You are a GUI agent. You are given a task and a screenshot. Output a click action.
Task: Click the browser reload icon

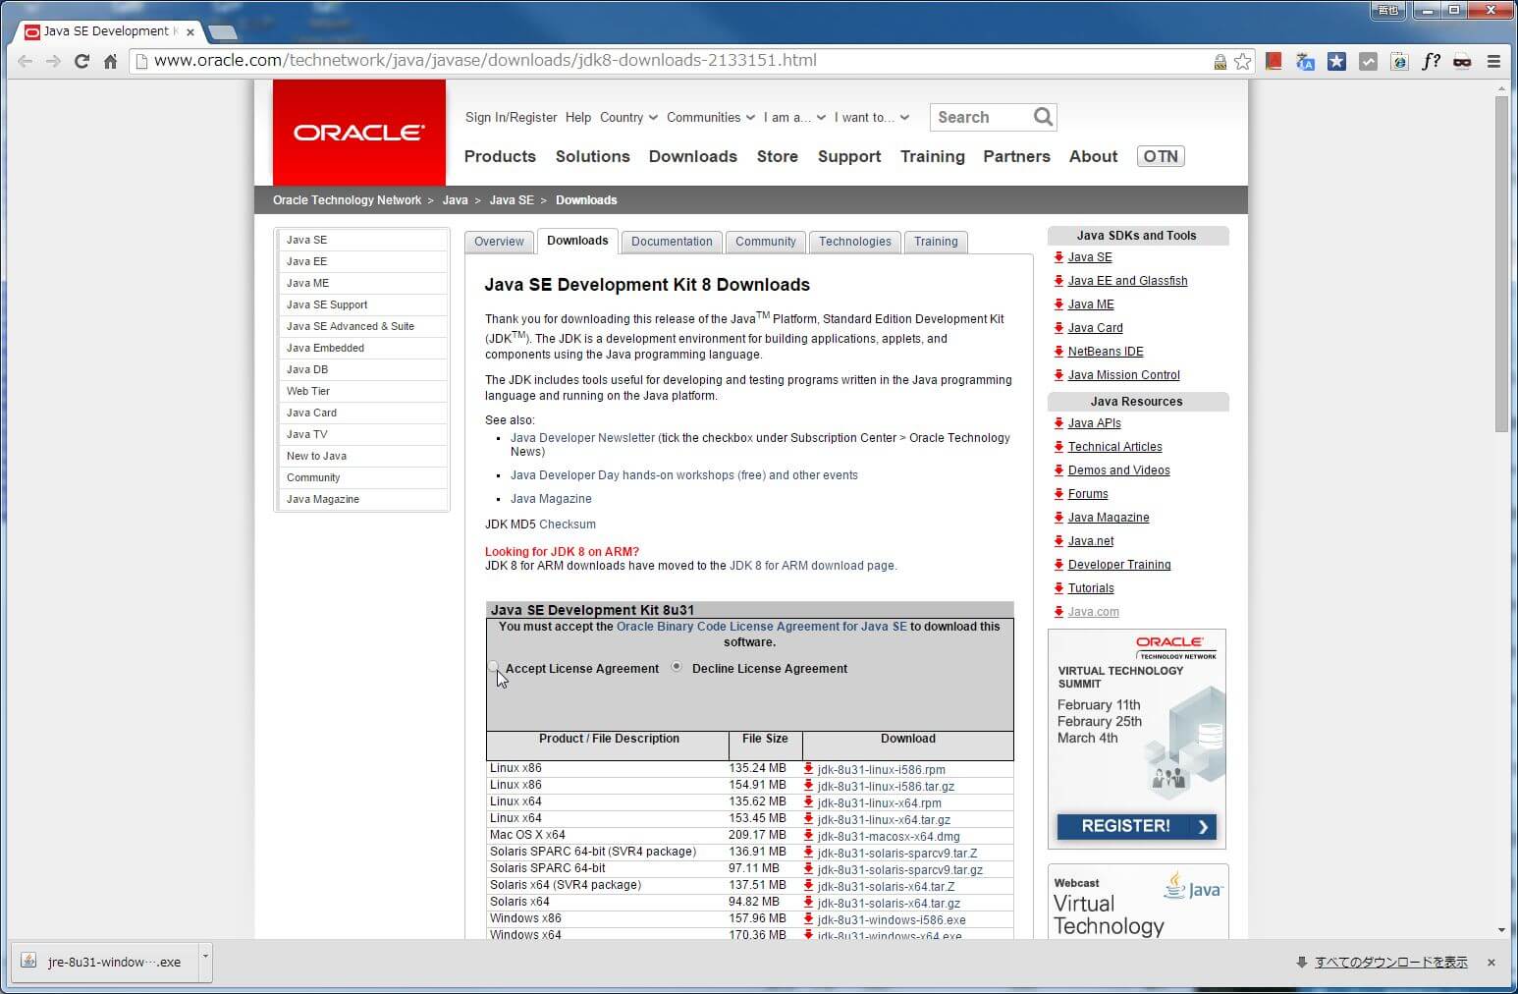click(82, 61)
